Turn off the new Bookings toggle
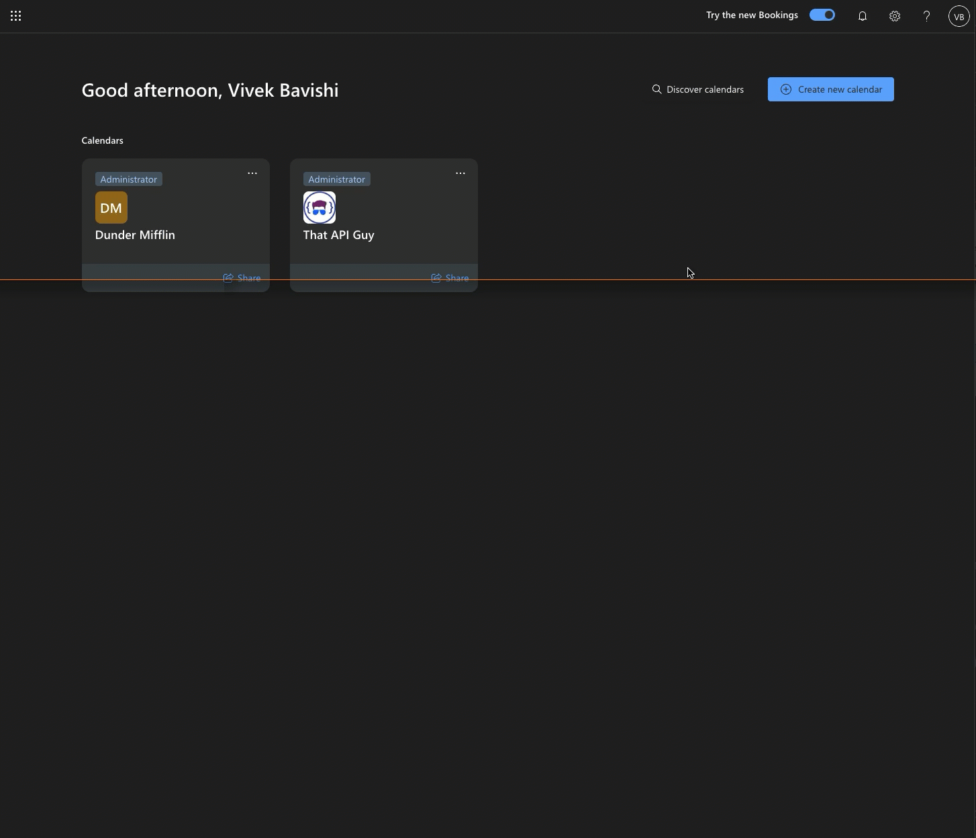 click(x=822, y=15)
